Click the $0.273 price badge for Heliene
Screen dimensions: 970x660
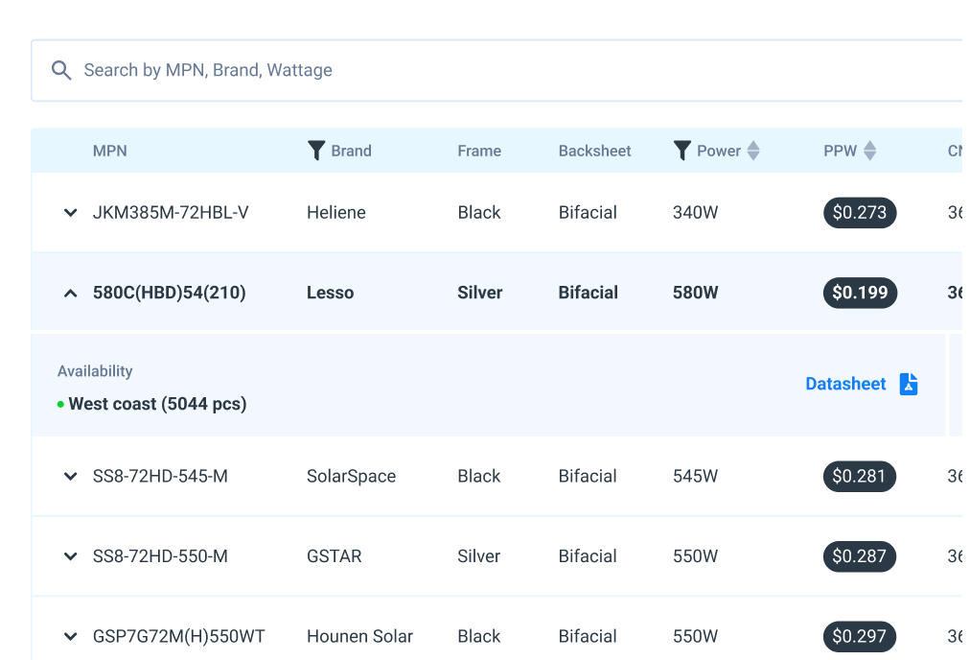pyautogui.click(x=859, y=212)
